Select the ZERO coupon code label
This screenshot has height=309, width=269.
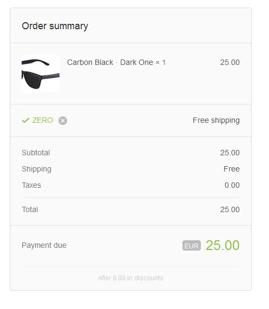(43, 120)
